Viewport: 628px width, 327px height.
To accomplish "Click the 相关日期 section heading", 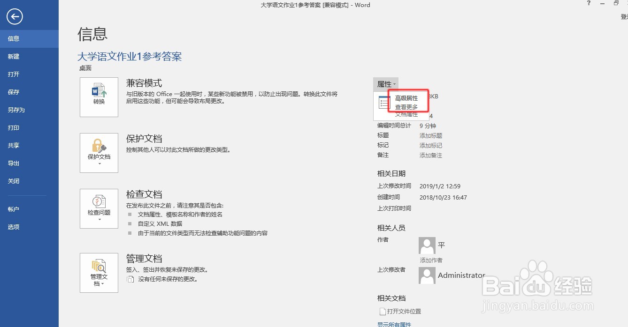I will pos(391,174).
